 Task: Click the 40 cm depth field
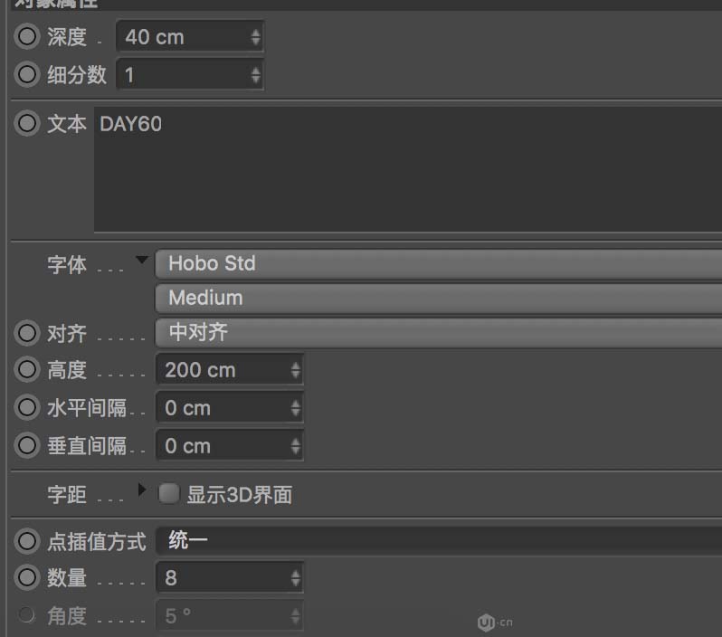pyautogui.click(x=181, y=37)
